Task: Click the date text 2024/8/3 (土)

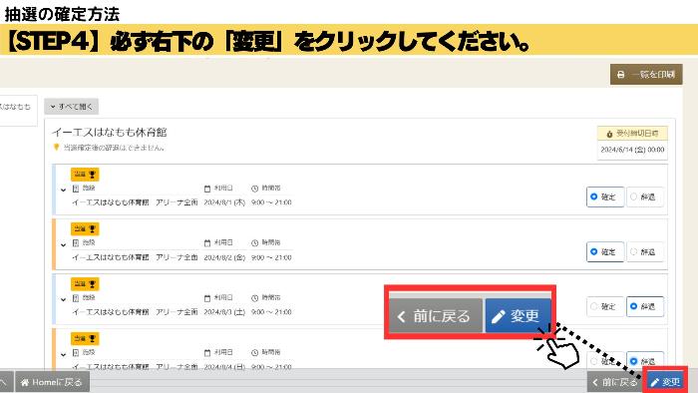Action: point(224,312)
